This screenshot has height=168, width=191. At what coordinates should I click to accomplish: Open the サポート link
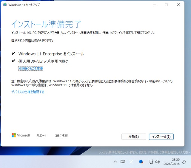(41, 136)
